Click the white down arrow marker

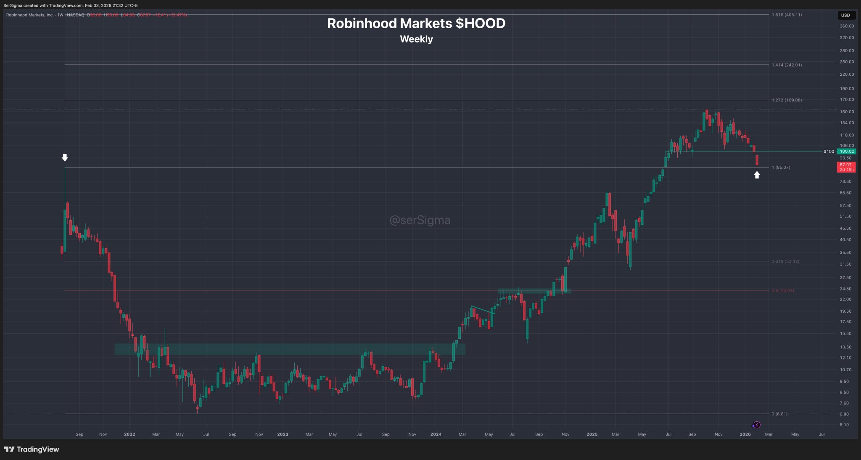65,157
